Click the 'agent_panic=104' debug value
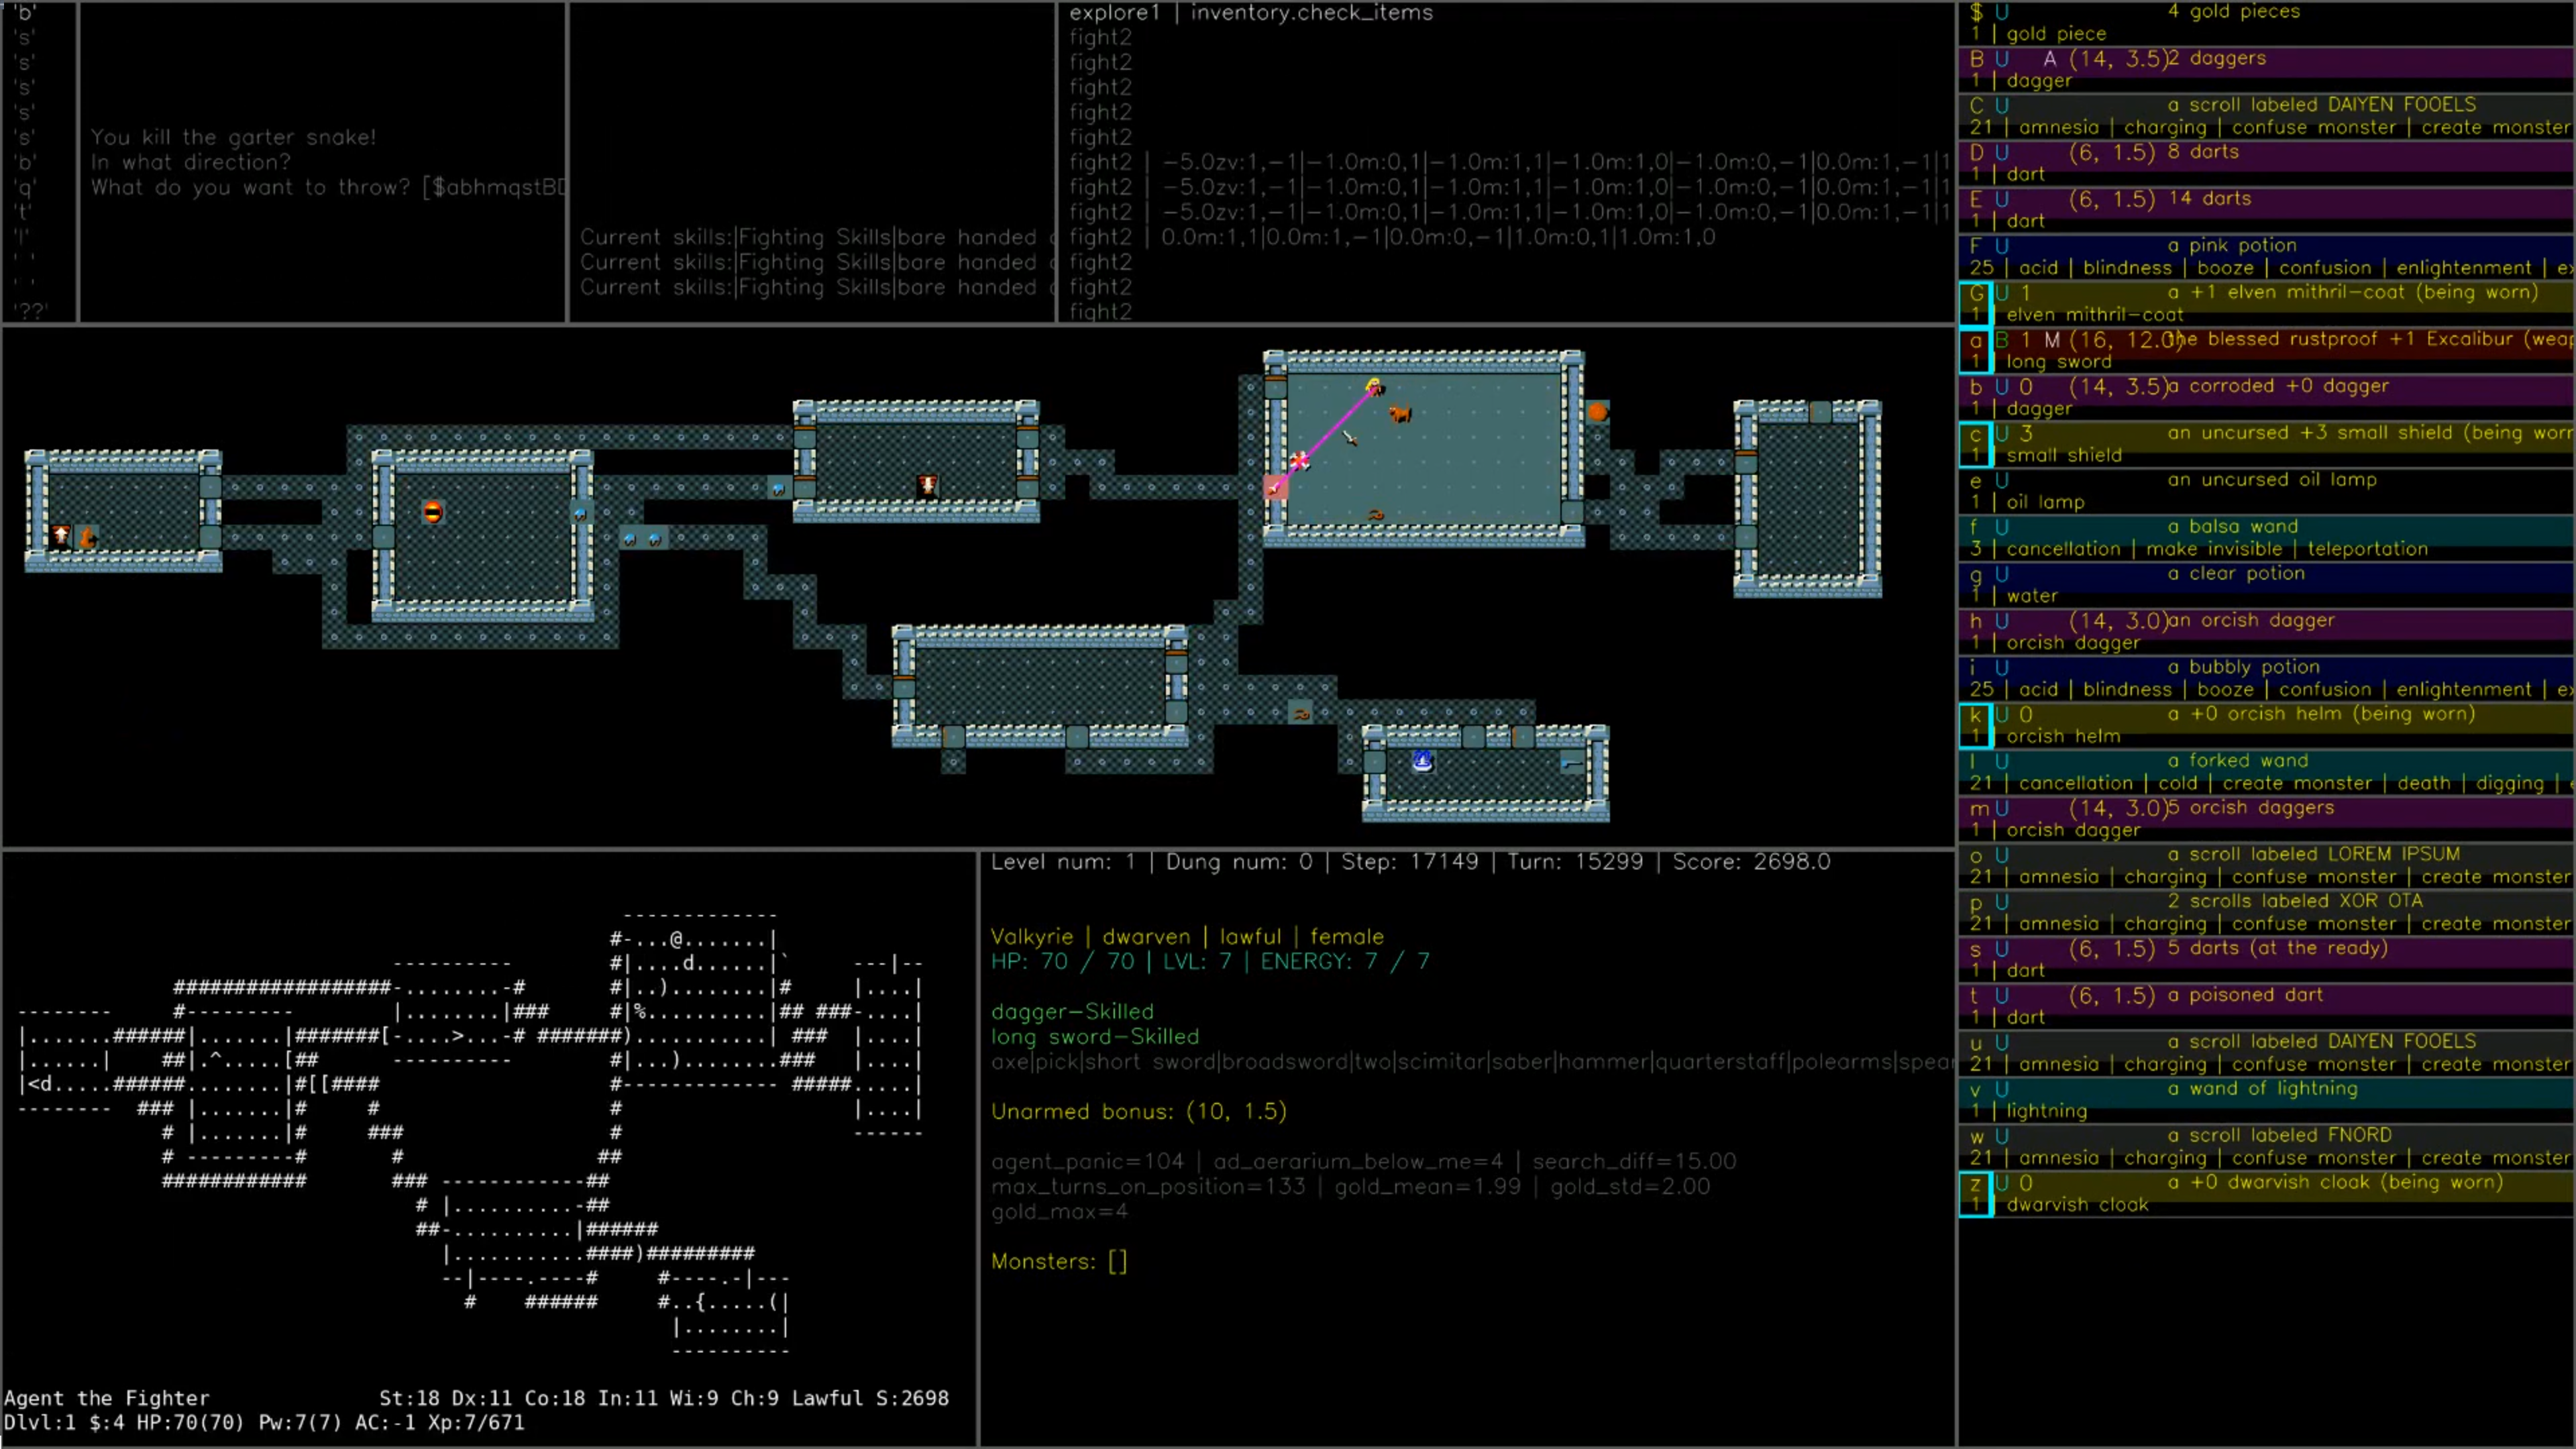Image resolution: width=2576 pixels, height=1449 pixels. pyautogui.click(x=1087, y=1162)
